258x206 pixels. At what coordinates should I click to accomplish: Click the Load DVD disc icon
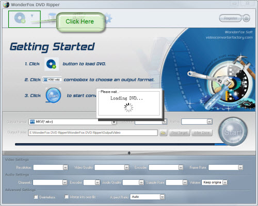[x=20, y=18]
